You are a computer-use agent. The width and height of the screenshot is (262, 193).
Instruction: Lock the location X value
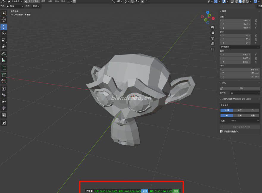click(256, 21)
